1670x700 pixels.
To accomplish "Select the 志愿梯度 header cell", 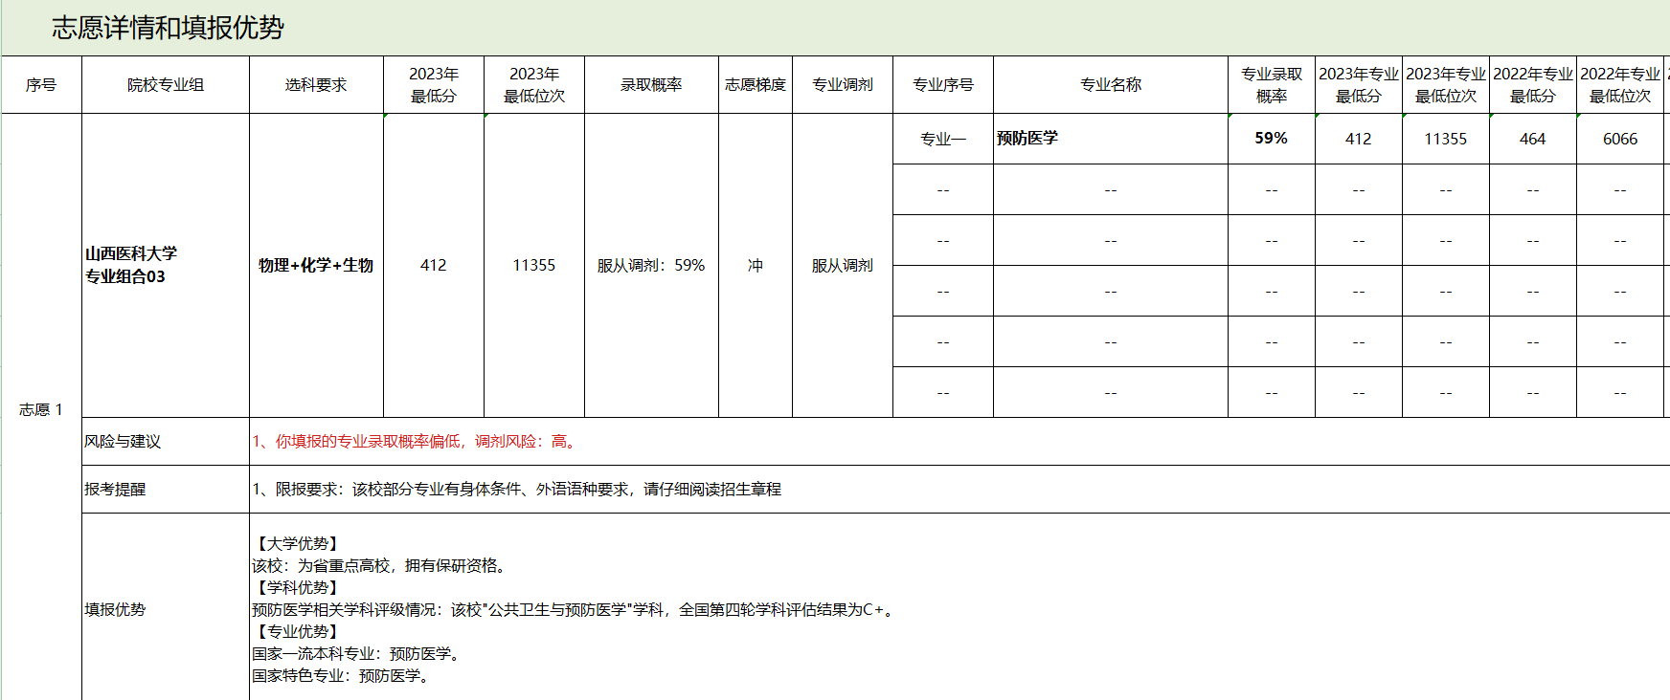I will point(755,85).
